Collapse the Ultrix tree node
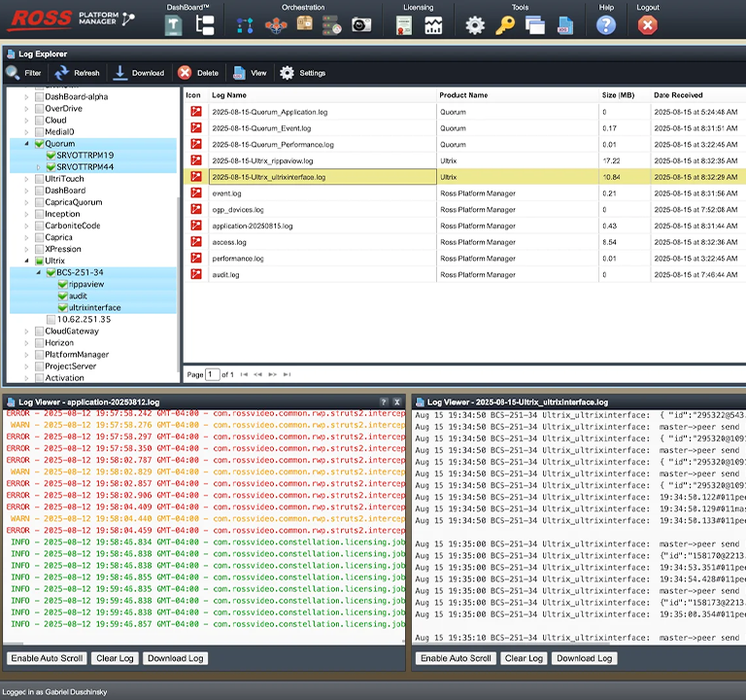This screenshot has height=700, width=746. click(26, 261)
